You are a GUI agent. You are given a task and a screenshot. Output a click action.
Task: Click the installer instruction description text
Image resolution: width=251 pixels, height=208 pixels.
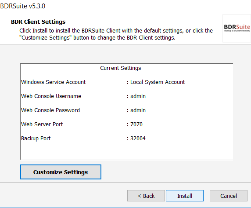(x=116, y=34)
